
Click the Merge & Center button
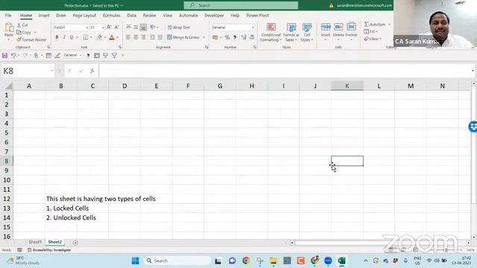[183, 37]
